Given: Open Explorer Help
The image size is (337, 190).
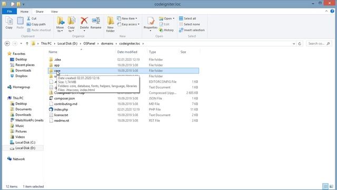Looking at the screenshot, I should tap(332, 11).
